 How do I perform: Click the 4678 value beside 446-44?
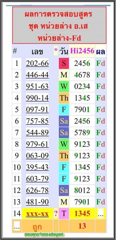point(82,75)
